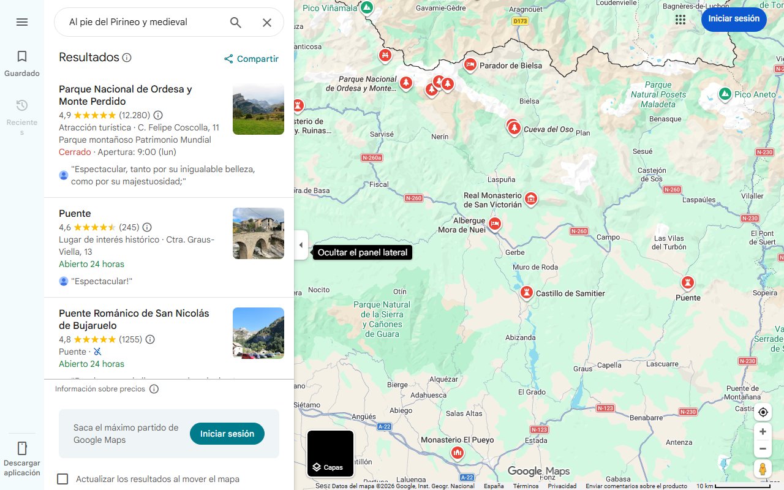Click the Términos menu link
This screenshot has width=784, height=490.
click(526, 484)
